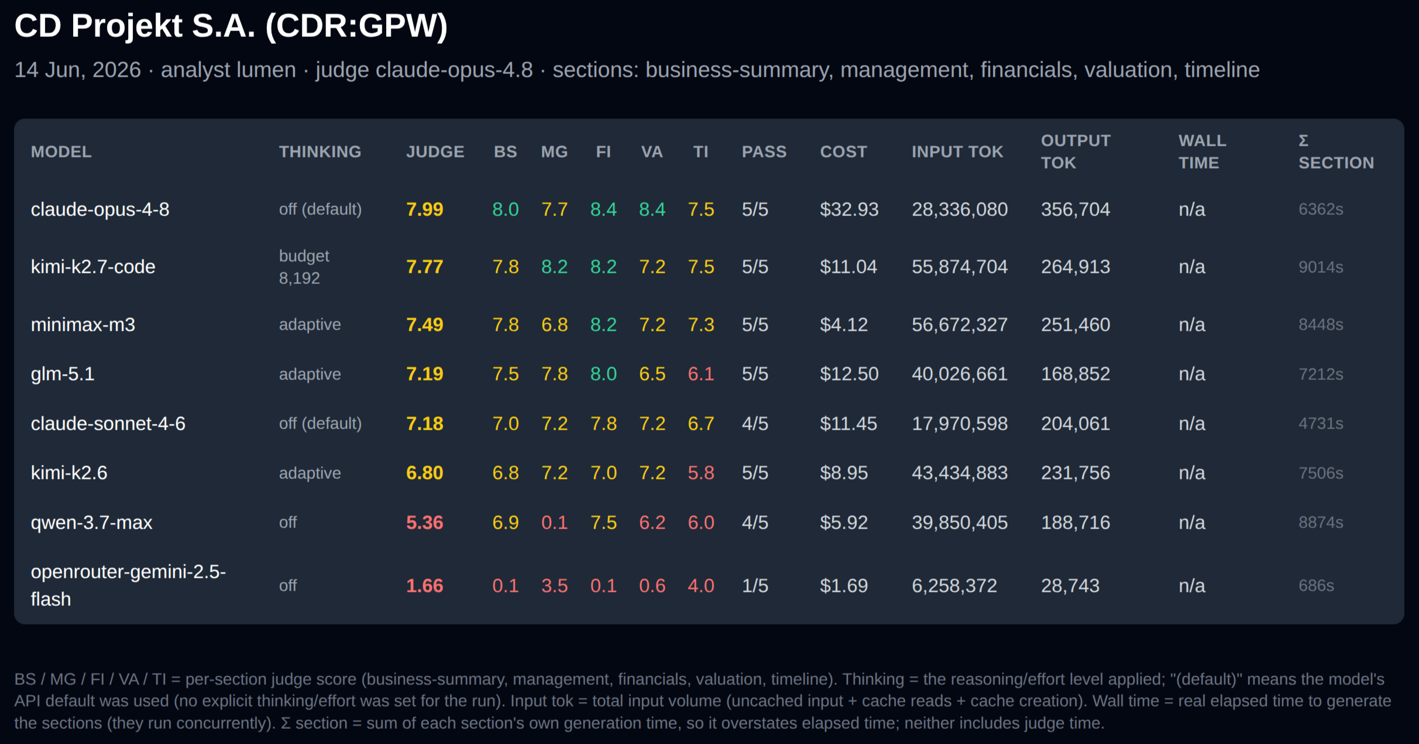Select the claude-opus-4-8 model name
Screen dimensions: 1419x744
100,209
